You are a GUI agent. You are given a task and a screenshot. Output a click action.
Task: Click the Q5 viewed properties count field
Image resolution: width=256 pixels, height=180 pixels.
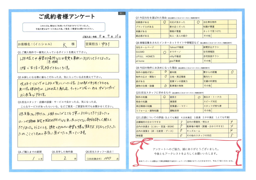[x=64, y=157]
